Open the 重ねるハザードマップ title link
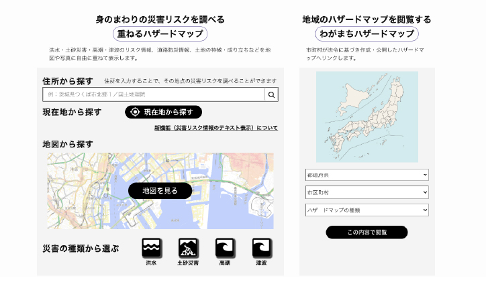The height and width of the screenshot is (282, 486). [160, 33]
